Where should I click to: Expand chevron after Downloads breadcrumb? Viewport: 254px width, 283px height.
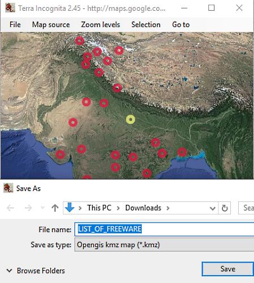[168, 208]
